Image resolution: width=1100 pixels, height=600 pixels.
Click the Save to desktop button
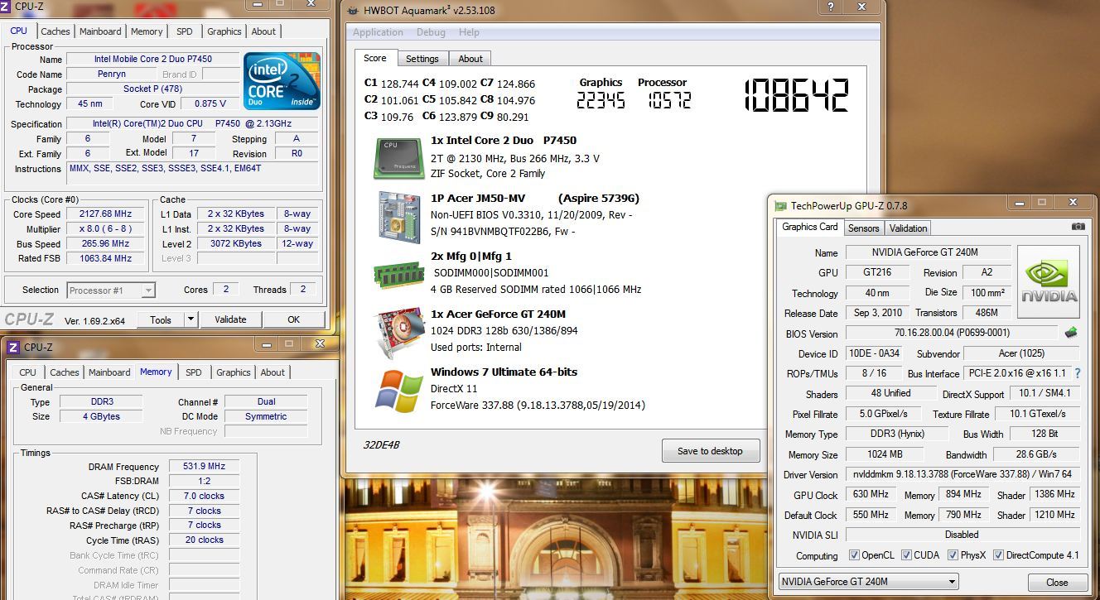pyautogui.click(x=711, y=451)
